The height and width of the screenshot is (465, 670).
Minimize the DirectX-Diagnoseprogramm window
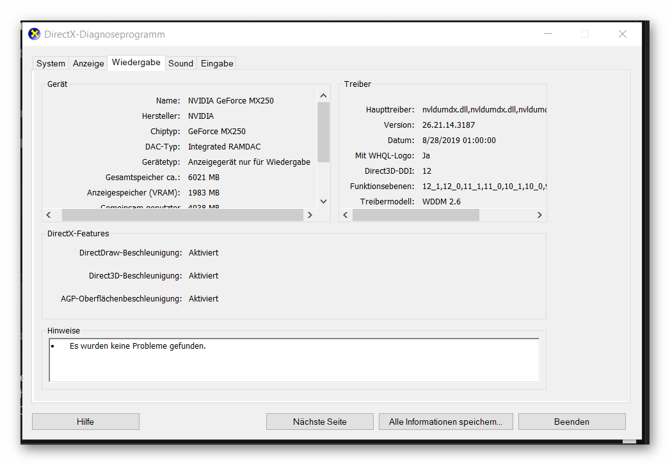pyautogui.click(x=548, y=34)
